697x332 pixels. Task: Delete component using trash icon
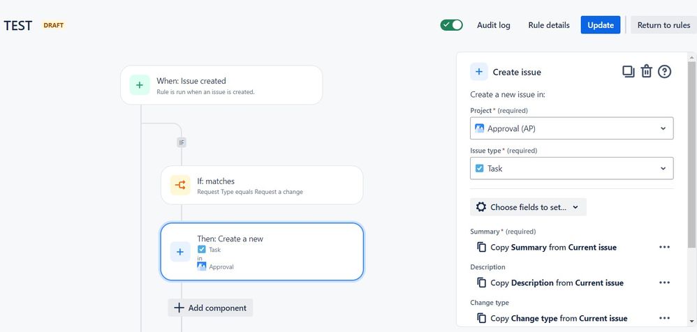[647, 71]
